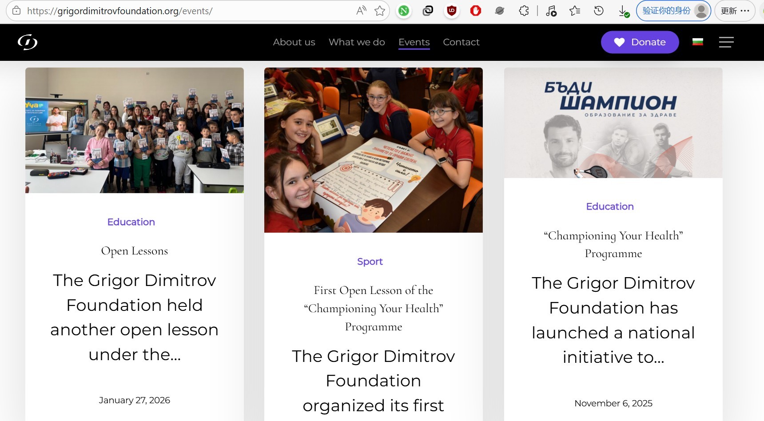This screenshot has height=421, width=764.
Task: Open the girls at table photo
Action: [x=374, y=150]
